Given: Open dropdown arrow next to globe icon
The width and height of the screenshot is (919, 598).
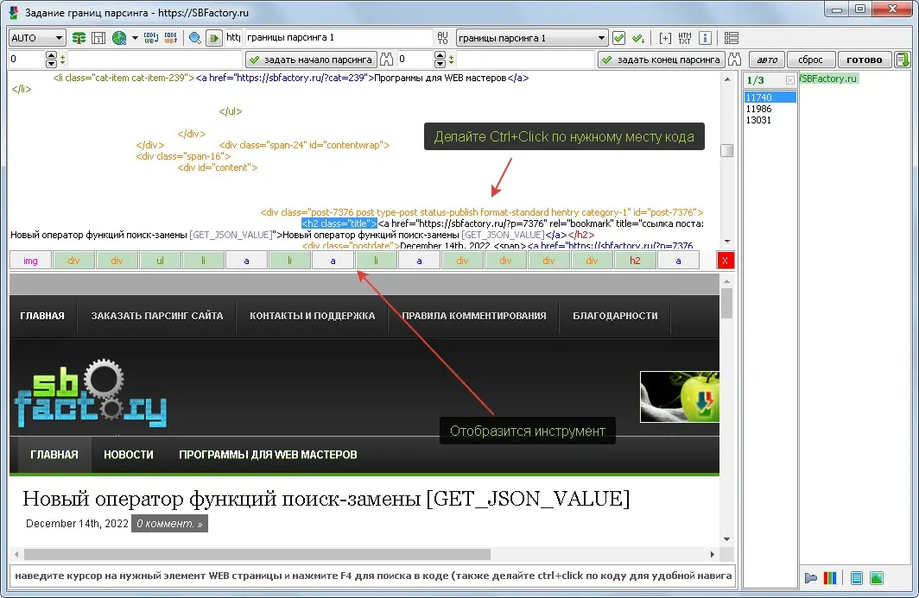Looking at the screenshot, I should pos(135,38).
